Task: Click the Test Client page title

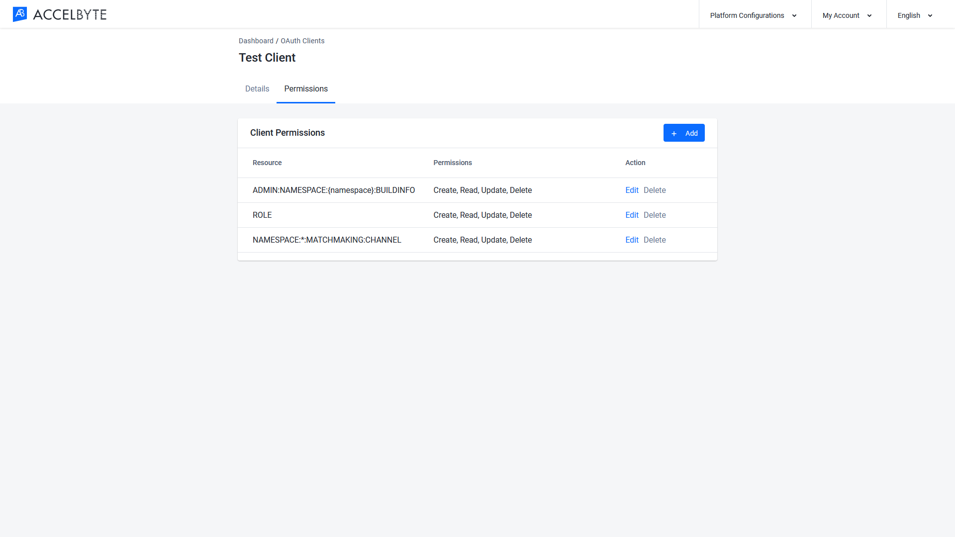Action: click(x=267, y=58)
